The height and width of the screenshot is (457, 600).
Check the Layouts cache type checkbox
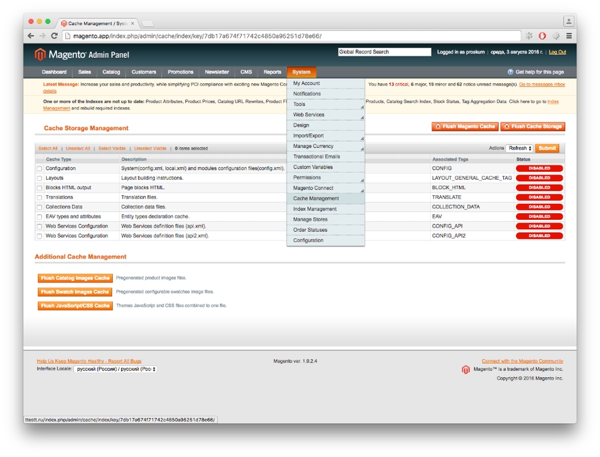click(x=39, y=179)
